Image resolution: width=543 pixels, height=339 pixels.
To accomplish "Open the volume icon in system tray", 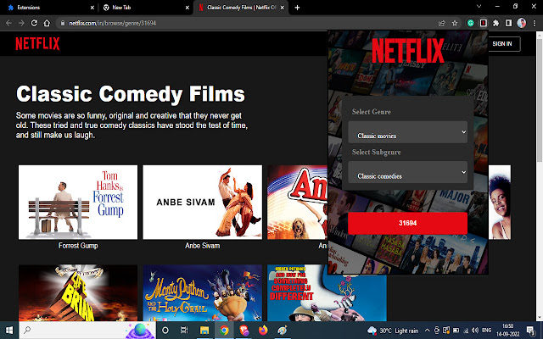I will click(x=475, y=331).
